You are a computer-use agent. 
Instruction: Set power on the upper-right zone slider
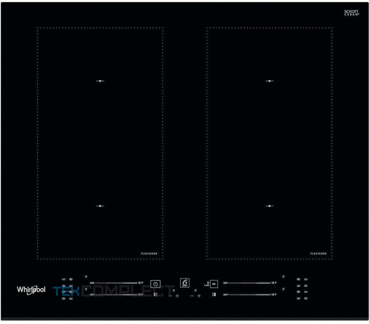tap(250, 283)
